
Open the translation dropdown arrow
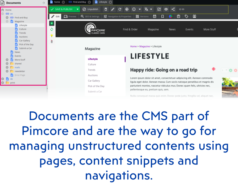tap(151, 9)
